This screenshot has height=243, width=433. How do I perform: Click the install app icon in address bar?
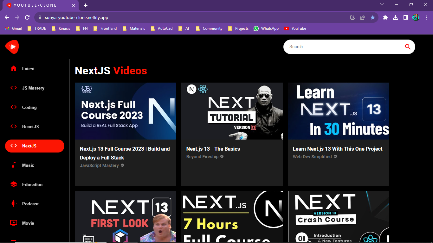click(352, 17)
